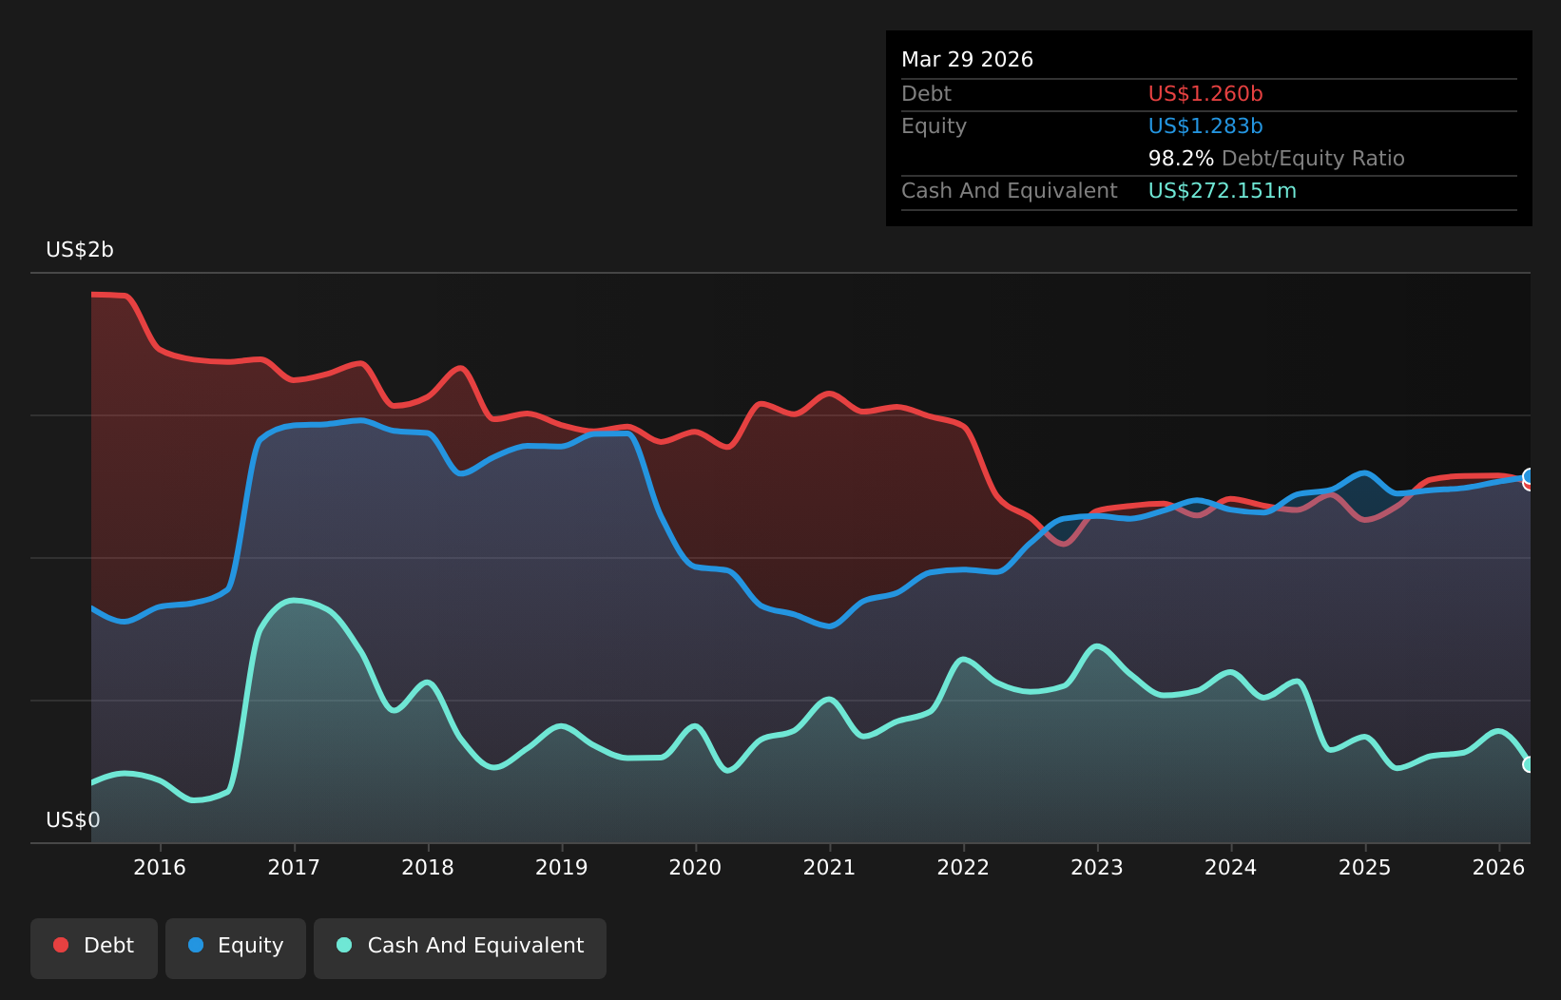This screenshot has width=1561, height=1000.
Task: Click the 2018 x-axis label
Action: click(x=428, y=867)
